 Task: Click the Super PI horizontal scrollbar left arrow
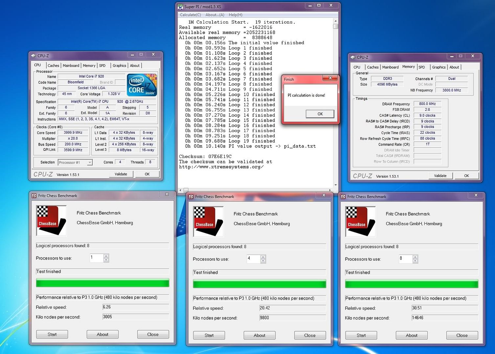(x=180, y=190)
